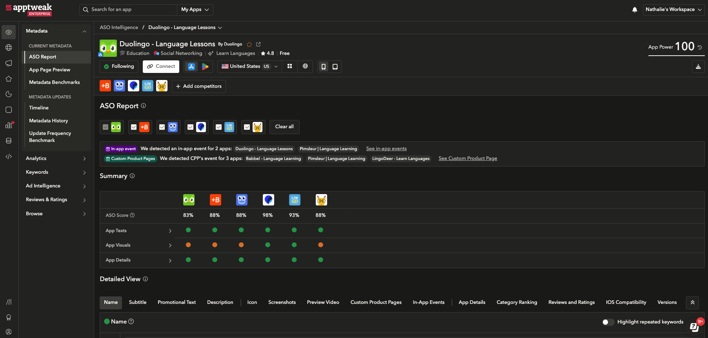
Task: Open the pie chart sidebar icon
Action: tap(9, 94)
